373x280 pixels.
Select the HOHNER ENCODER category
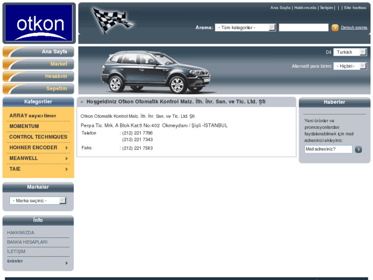tap(33, 148)
